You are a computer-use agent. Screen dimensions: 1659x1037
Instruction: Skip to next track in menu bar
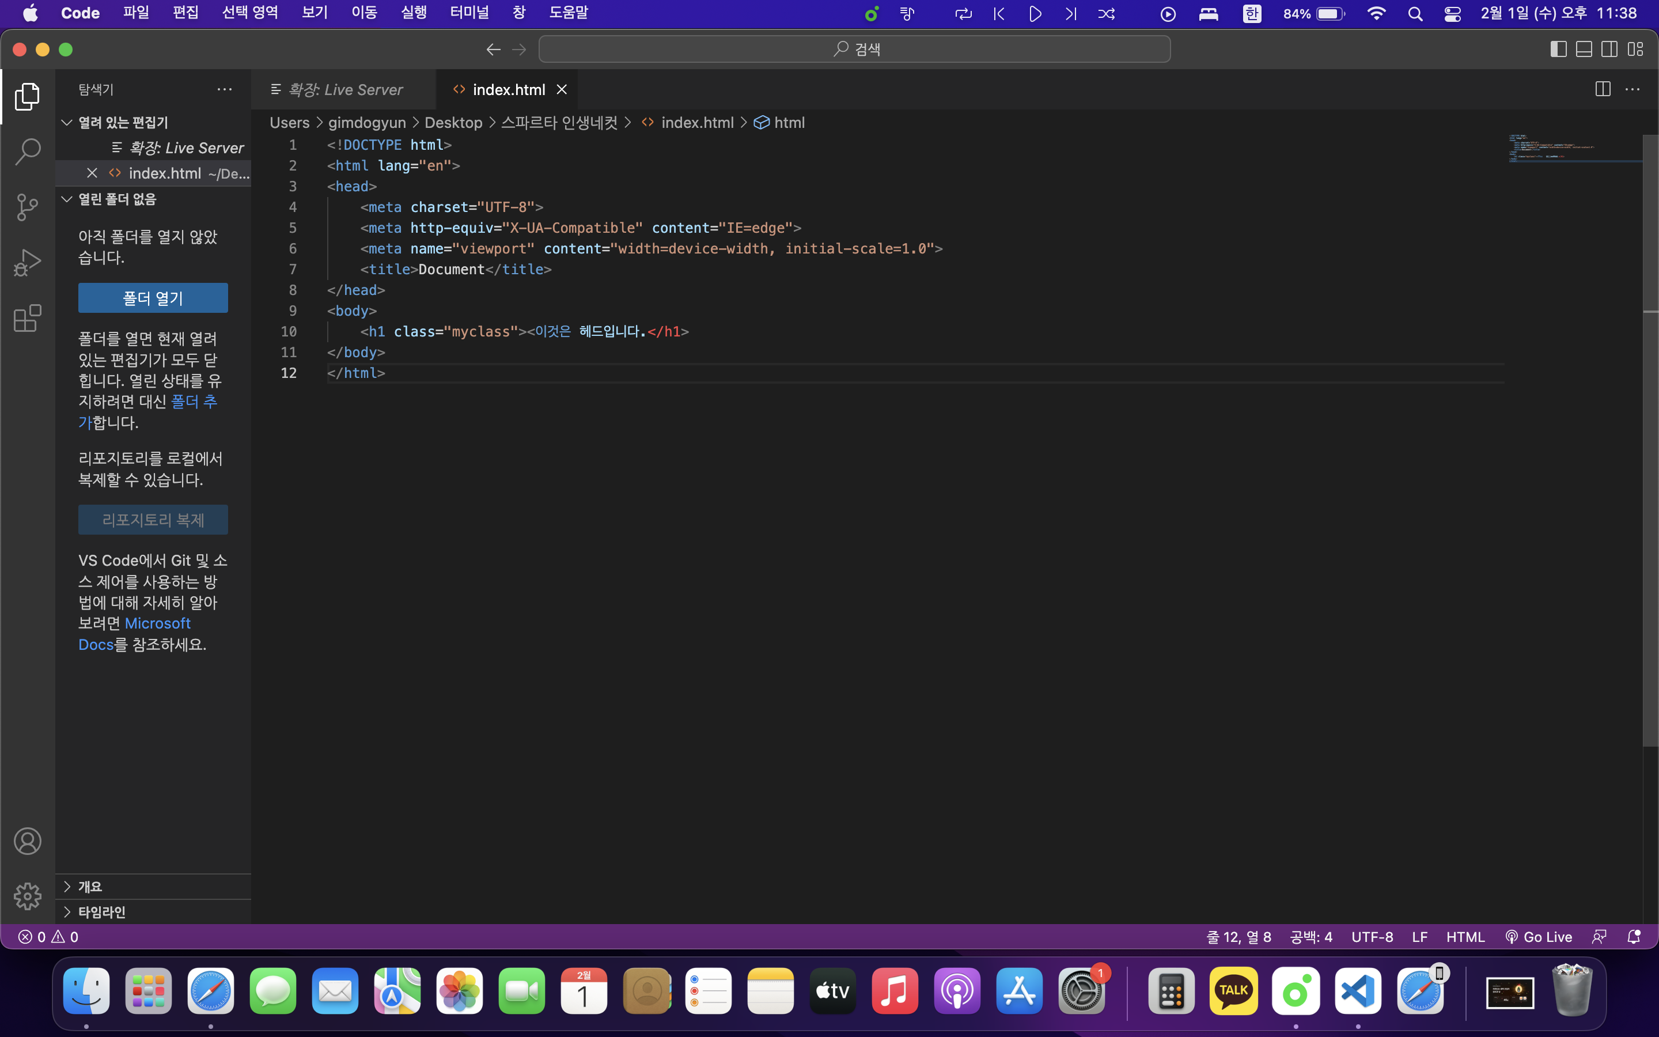pyautogui.click(x=1070, y=14)
